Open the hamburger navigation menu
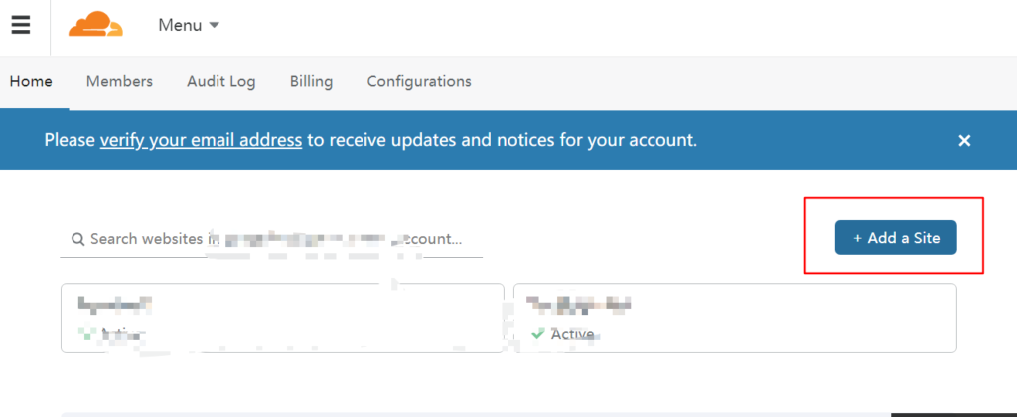Screen dimensions: 1017x417 pyautogui.click(x=21, y=26)
